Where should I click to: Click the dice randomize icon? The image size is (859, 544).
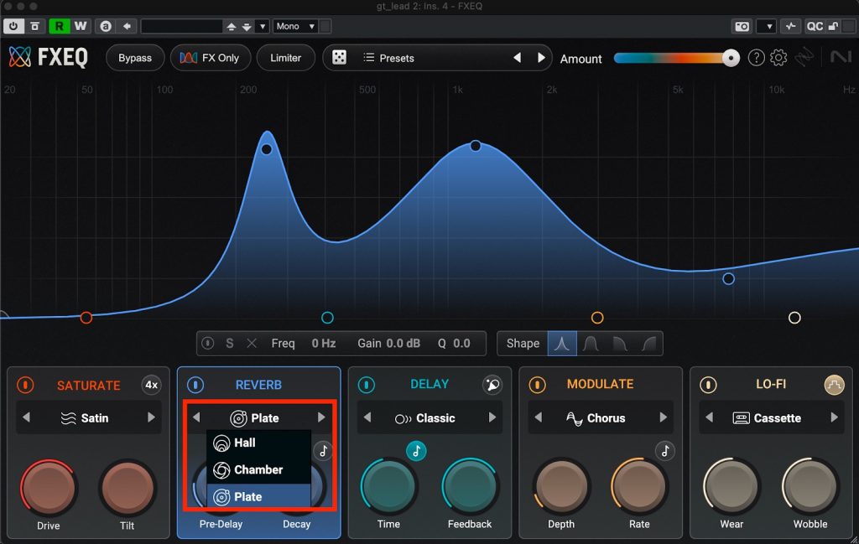point(340,58)
